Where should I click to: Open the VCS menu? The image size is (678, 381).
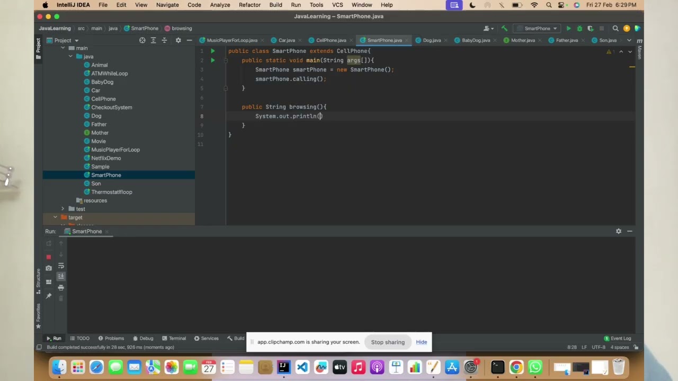[337, 5]
